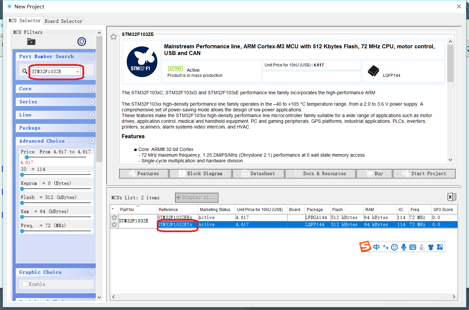Image resolution: width=469 pixels, height=310 pixels.
Task: Close the New Project dialog
Action: [459, 6]
